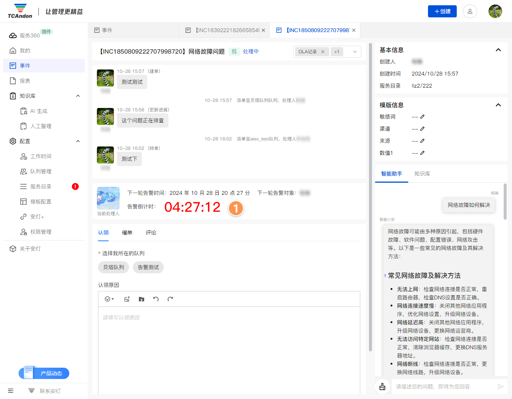This screenshot has height=399, width=512.
Task: Click the 产品动态 button
Action: [44, 373]
